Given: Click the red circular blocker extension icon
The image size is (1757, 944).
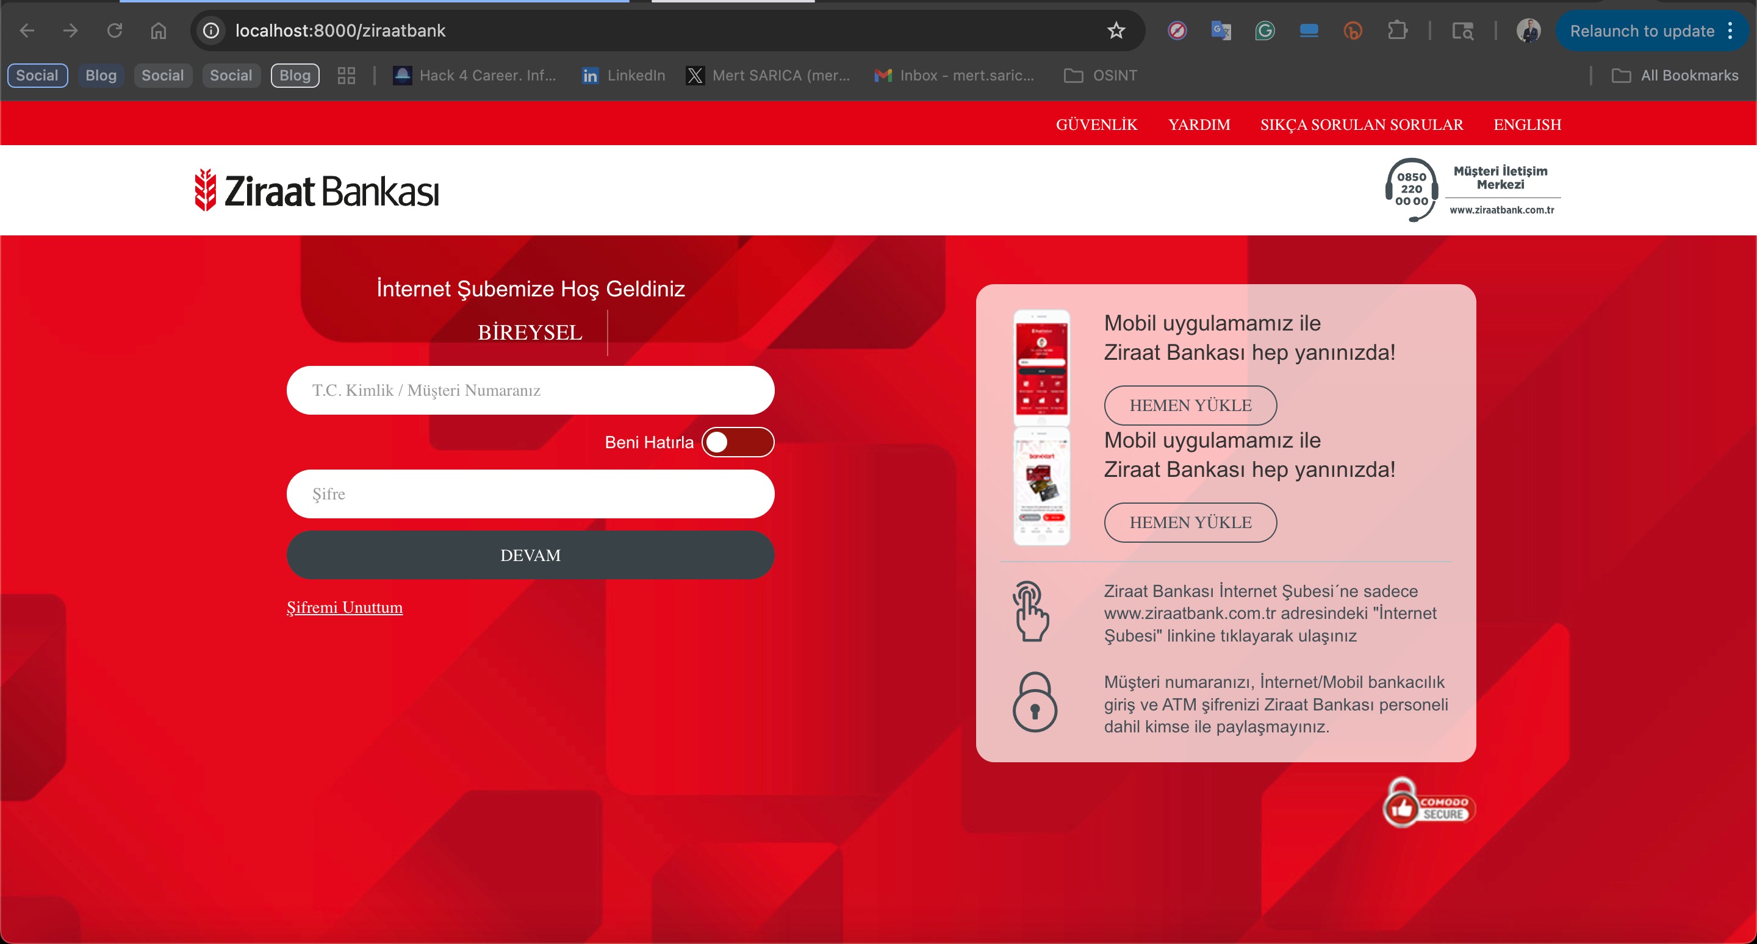Looking at the screenshot, I should (1177, 30).
